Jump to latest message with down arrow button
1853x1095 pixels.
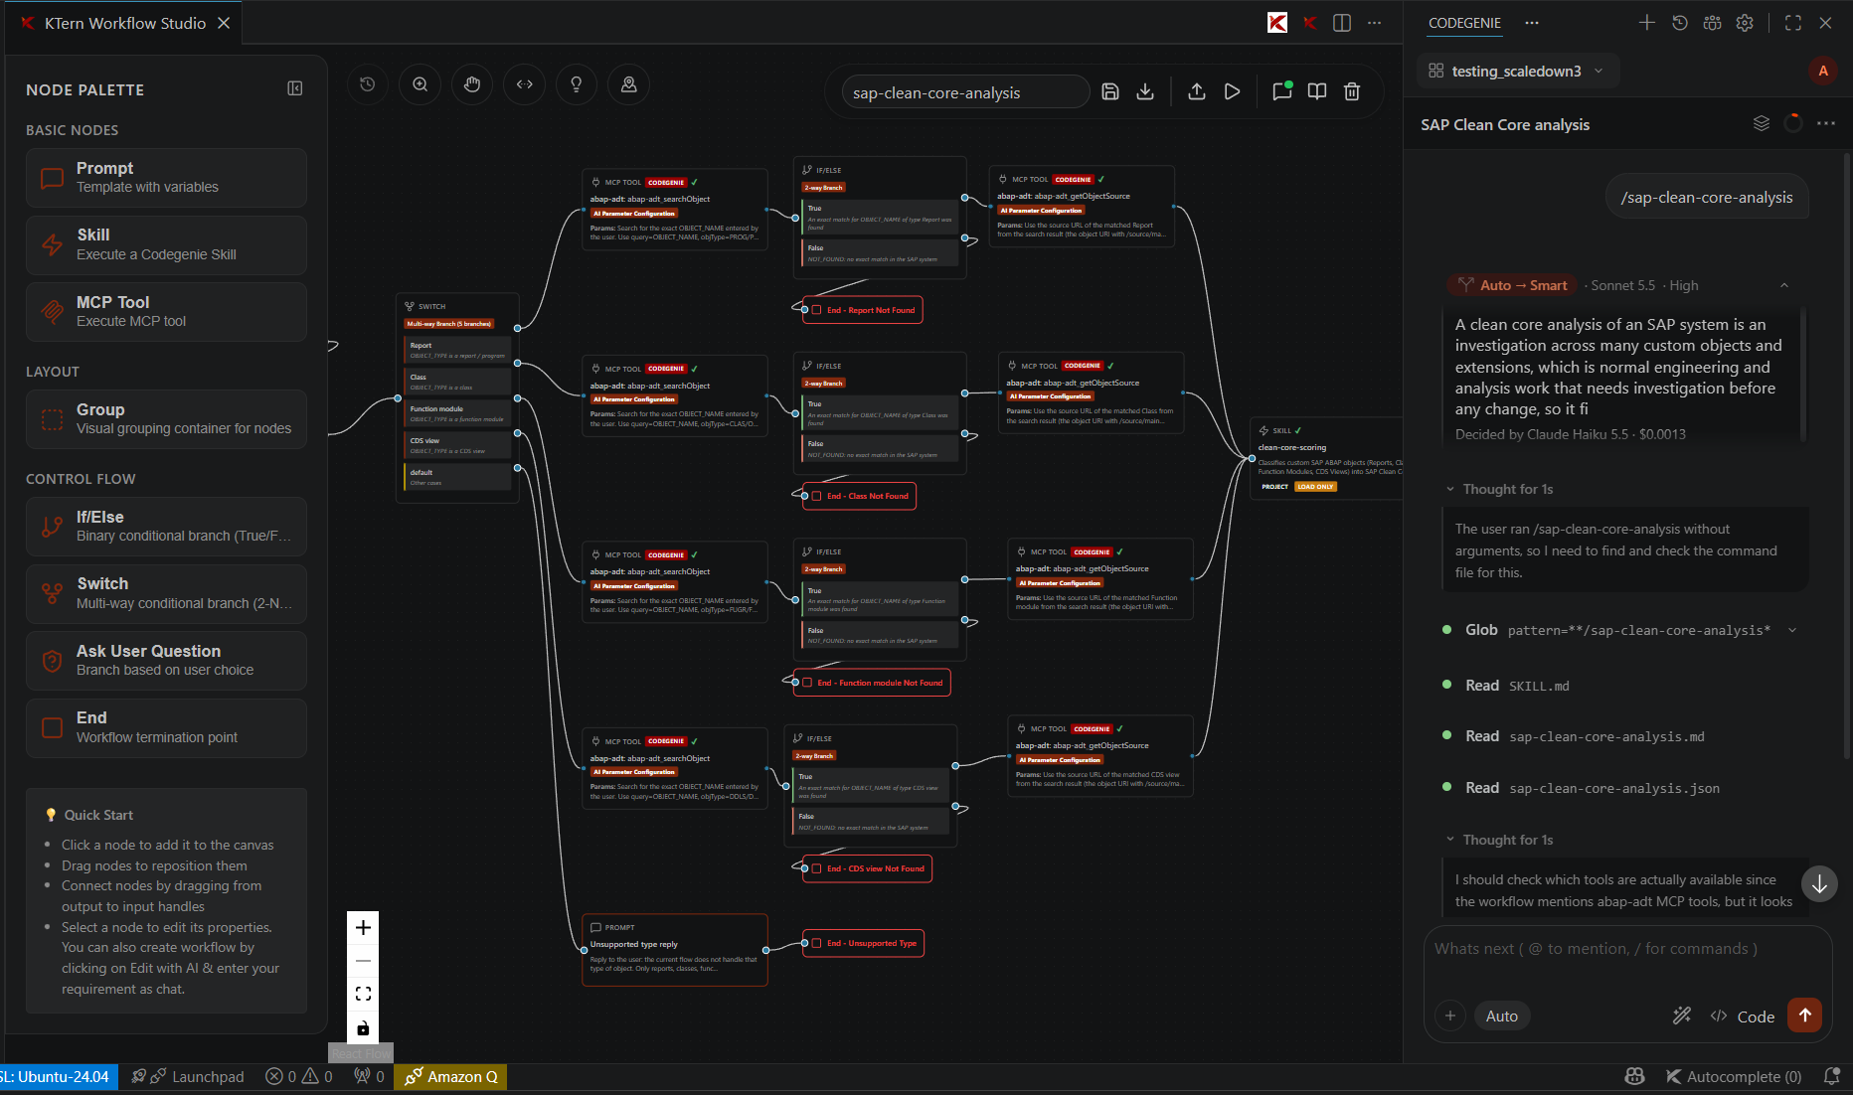tap(1819, 883)
